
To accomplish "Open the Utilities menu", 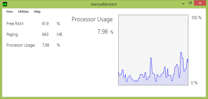I will coord(23,12).
